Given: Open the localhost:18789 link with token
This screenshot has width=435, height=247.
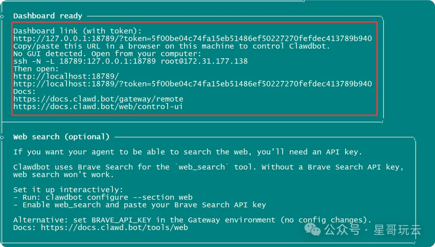Looking at the screenshot, I should tap(193, 84).
